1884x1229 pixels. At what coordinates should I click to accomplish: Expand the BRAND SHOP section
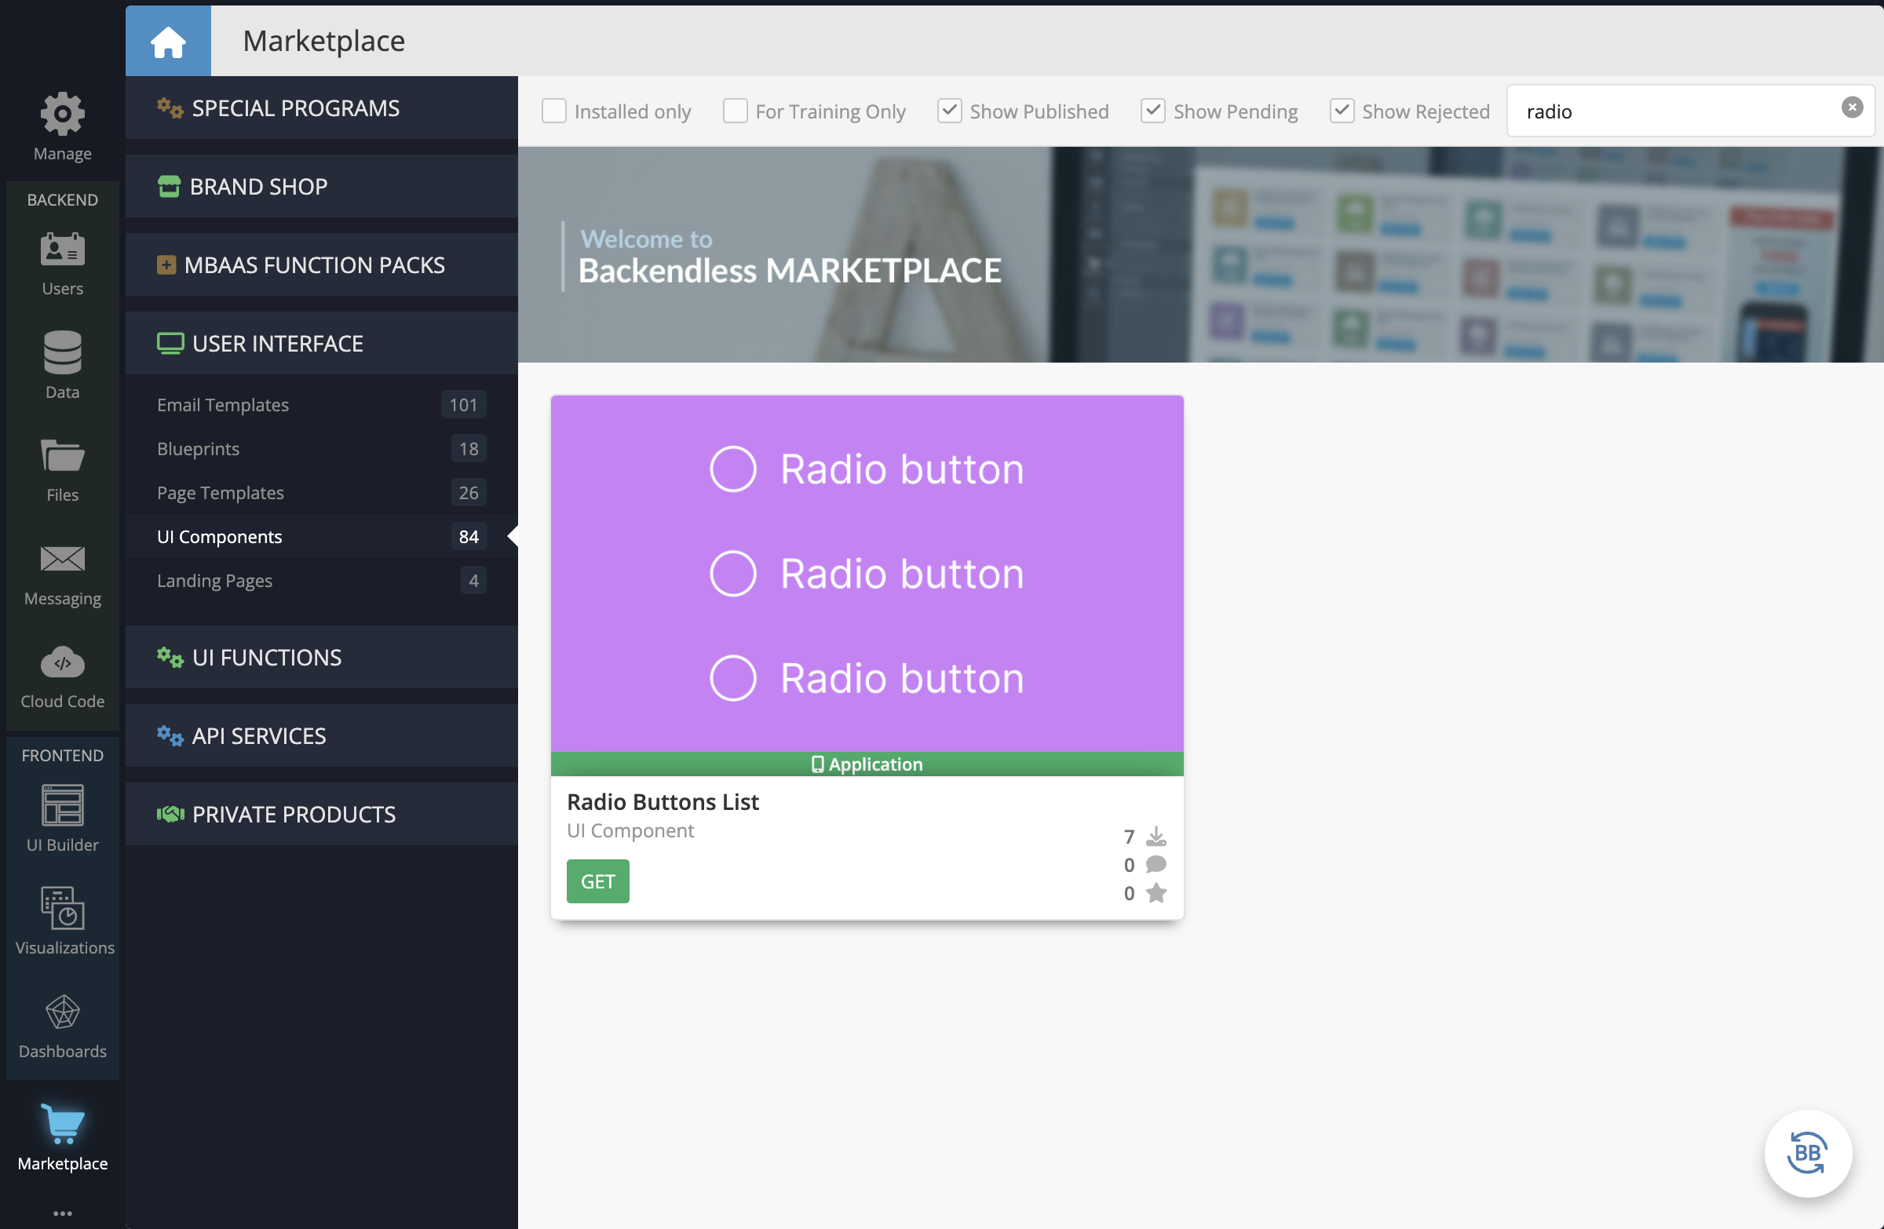point(321,187)
